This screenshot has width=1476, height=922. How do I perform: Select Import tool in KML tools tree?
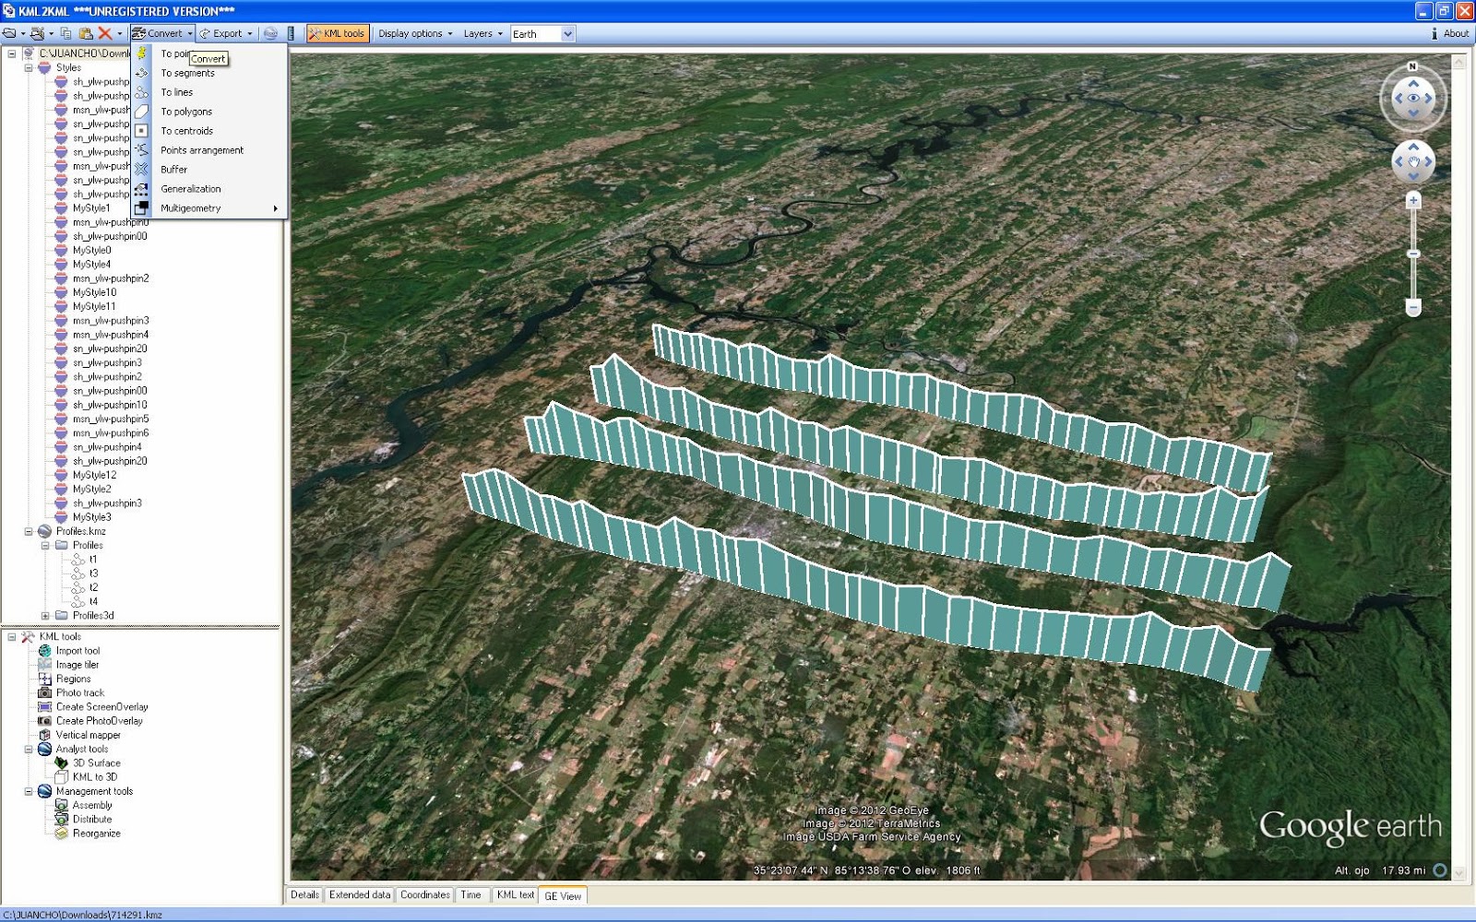pos(77,651)
